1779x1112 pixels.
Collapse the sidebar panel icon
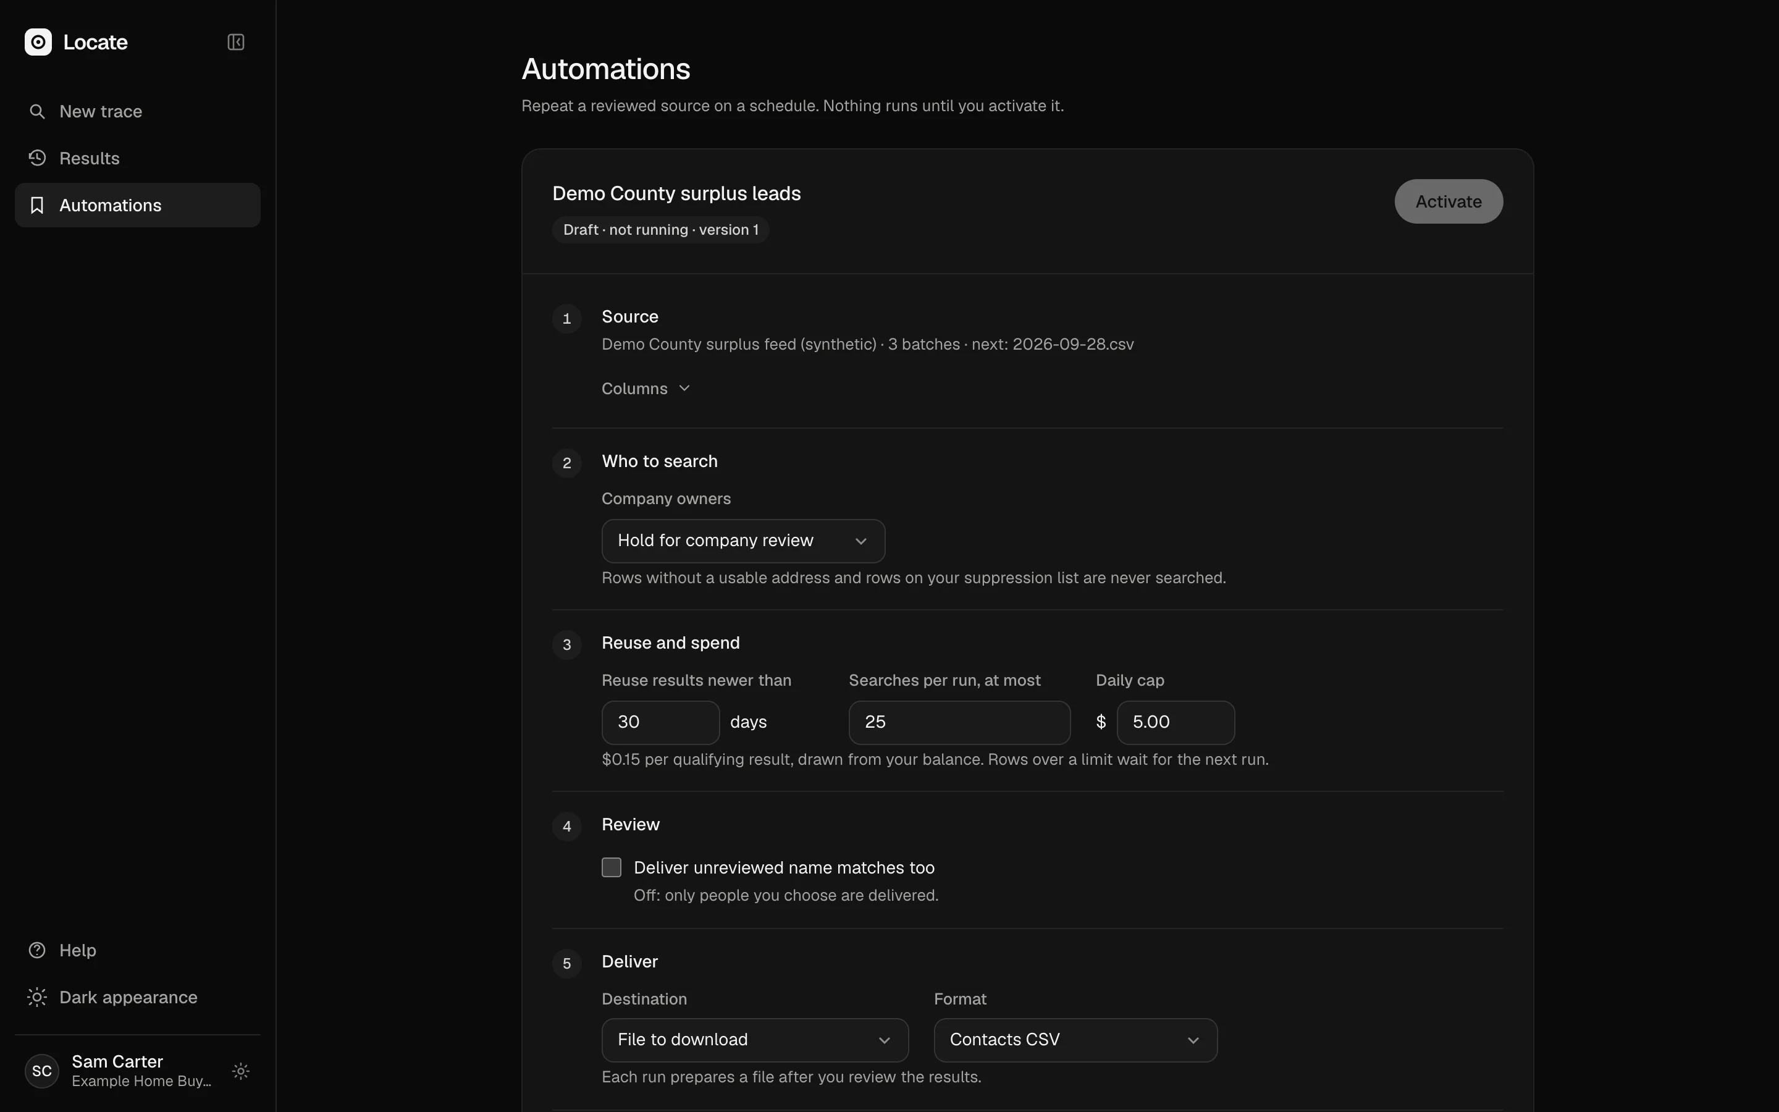pyautogui.click(x=235, y=42)
